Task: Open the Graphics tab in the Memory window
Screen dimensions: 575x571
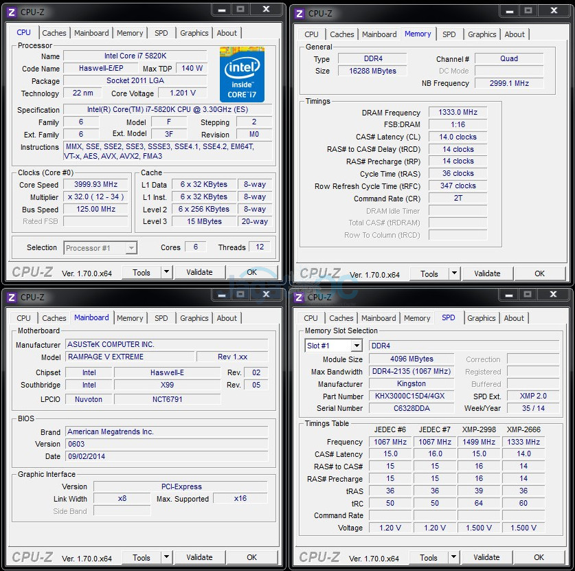Action: (482, 34)
